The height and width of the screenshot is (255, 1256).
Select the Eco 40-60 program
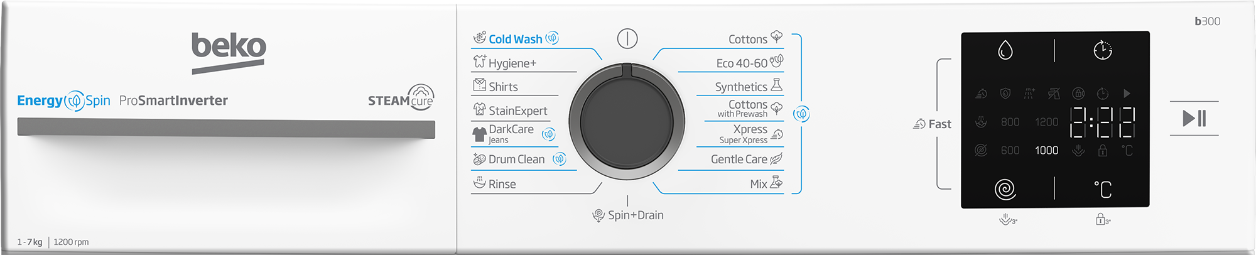pyautogui.click(x=742, y=63)
